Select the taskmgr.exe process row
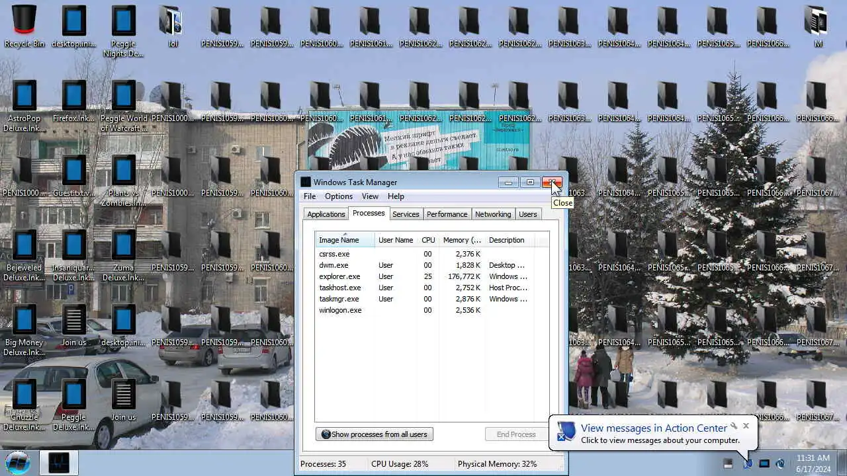Viewport: 847px width, 476px height. pyautogui.click(x=432, y=299)
